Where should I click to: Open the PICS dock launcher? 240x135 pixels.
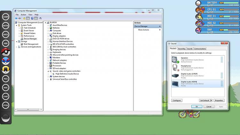click(x=6, y=79)
